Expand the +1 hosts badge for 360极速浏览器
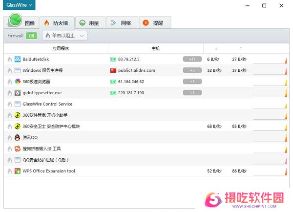This screenshot has height=212, width=293. click(192, 82)
